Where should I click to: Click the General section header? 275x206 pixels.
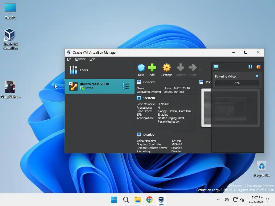point(149,82)
